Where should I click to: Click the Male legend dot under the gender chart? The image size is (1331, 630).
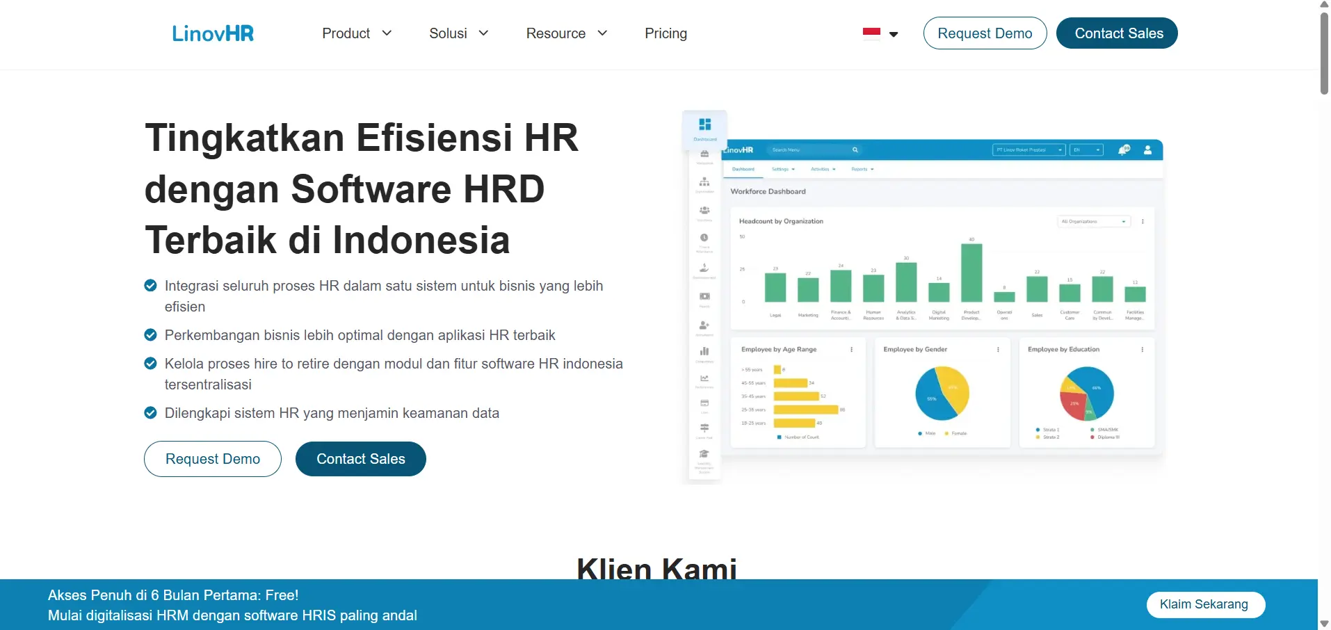pos(920,433)
